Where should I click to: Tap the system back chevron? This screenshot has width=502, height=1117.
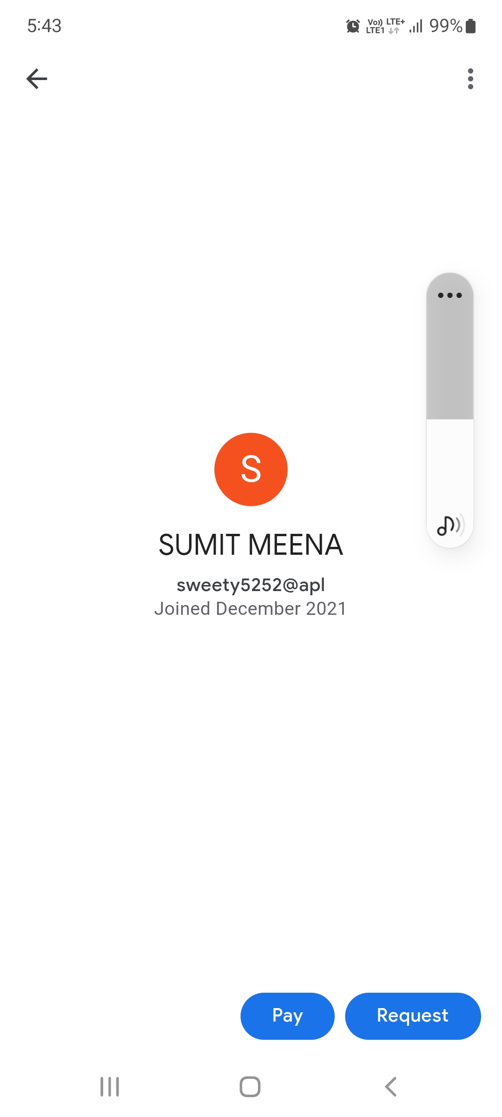(391, 1087)
